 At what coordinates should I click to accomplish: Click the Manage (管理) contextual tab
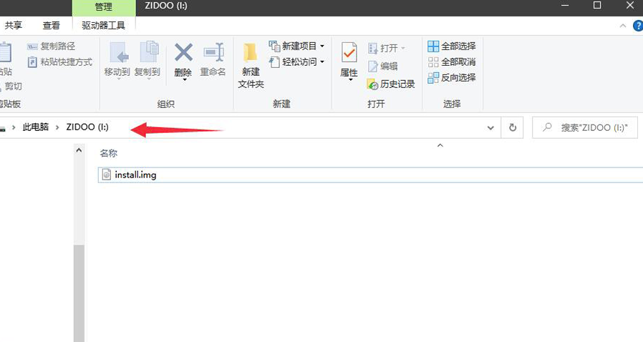click(104, 7)
